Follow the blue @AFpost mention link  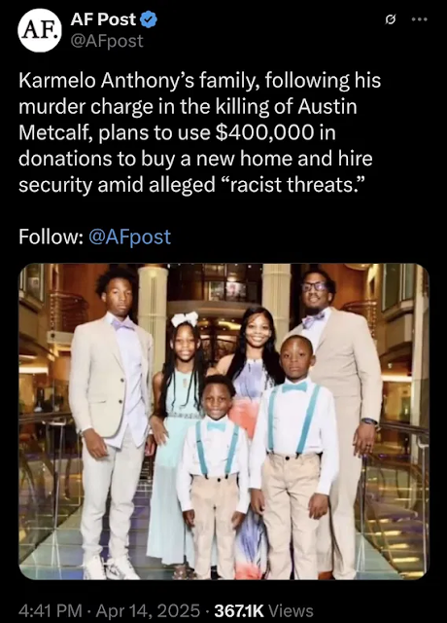point(130,237)
